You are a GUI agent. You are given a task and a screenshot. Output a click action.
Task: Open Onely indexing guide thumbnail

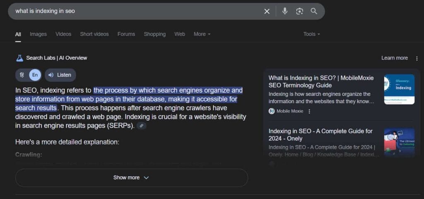399,142
